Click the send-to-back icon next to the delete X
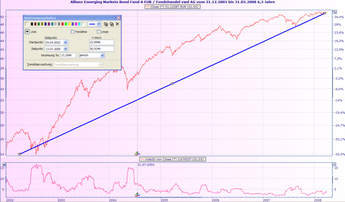This screenshot has height=202, width=345. (112, 24)
